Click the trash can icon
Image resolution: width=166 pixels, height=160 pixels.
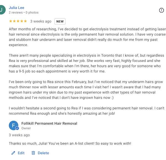click(x=33, y=153)
